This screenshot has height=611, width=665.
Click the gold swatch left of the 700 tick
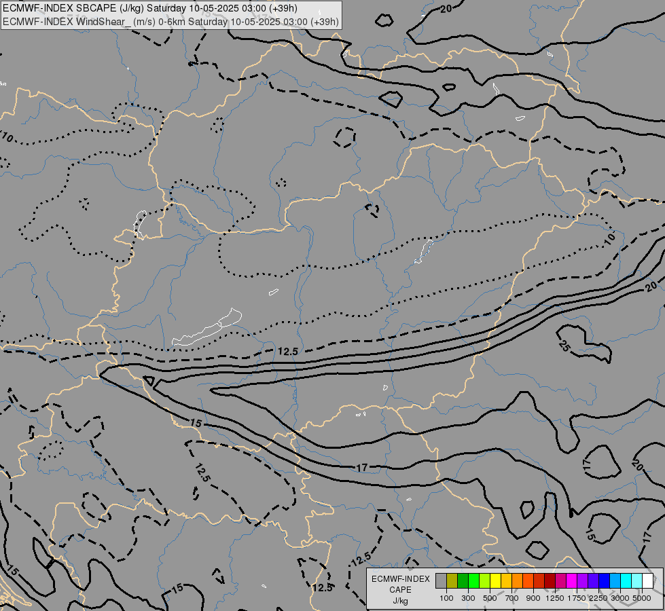[506, 580]
